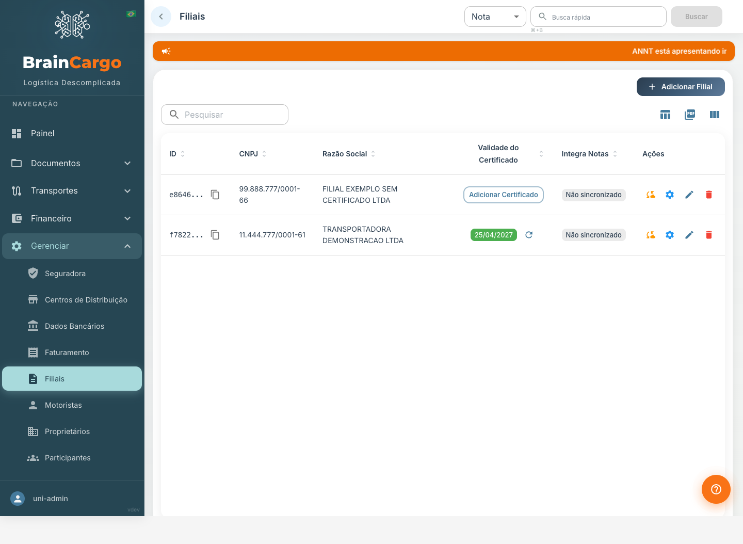Click the orange help button

716,489
